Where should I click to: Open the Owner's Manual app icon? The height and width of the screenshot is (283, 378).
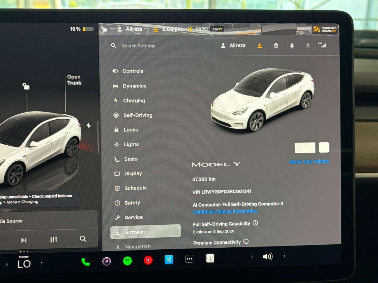click(210, 259)
